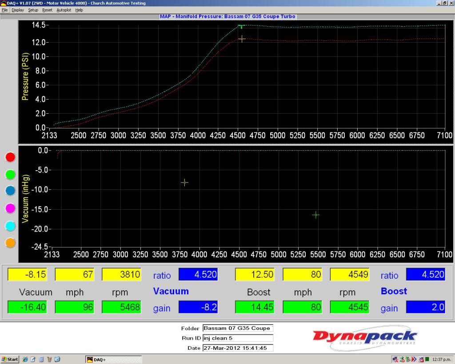This screenshot has height=364, width=455.
Task: Select the magenta run color circle
Action: tap(11, 208)
